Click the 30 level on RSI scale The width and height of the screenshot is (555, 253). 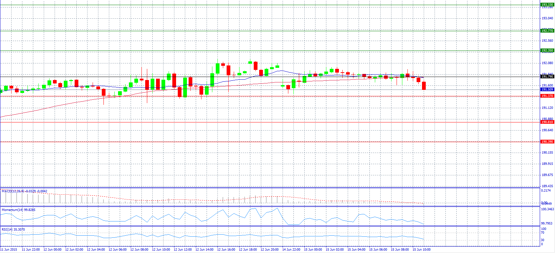542,240
